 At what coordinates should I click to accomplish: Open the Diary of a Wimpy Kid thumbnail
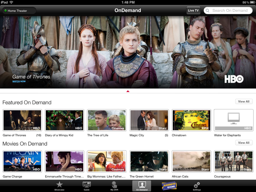tap(64, 120)
